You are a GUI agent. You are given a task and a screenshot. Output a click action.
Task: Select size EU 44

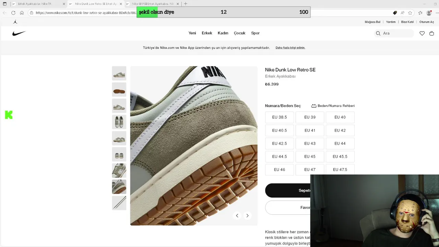[340, 143]
